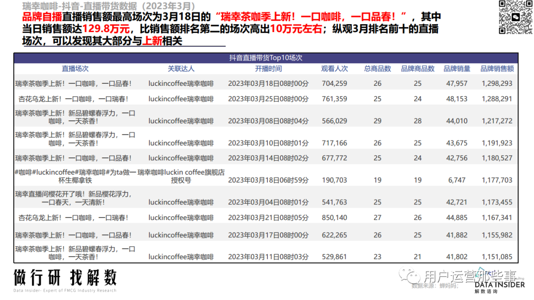This screenshot has width=534, height=300.
Task: Click the 关联达人 column header
Action: (x=181, y=69)
